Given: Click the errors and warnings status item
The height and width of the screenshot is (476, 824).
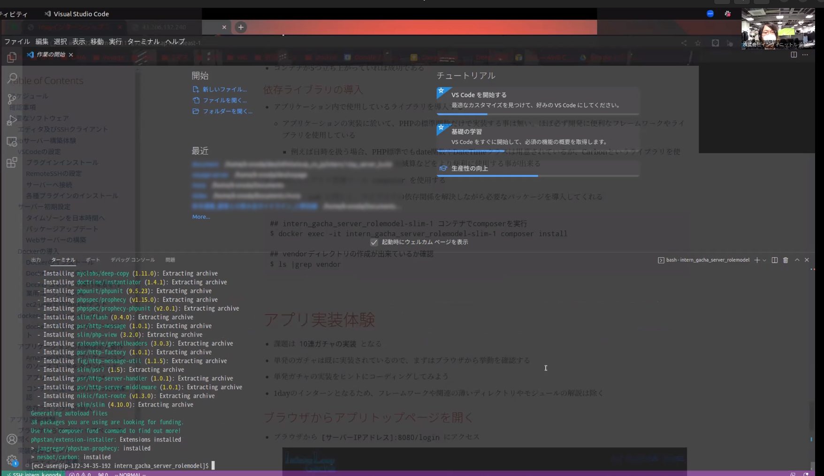Looking at the screenshot, I should (80, 474).
